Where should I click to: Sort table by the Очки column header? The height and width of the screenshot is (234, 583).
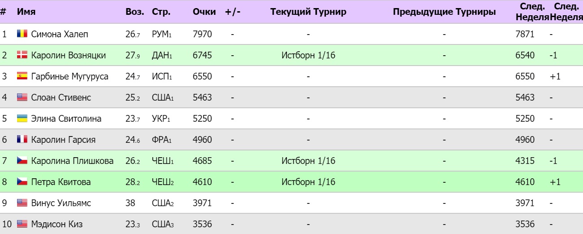[204, 12]
